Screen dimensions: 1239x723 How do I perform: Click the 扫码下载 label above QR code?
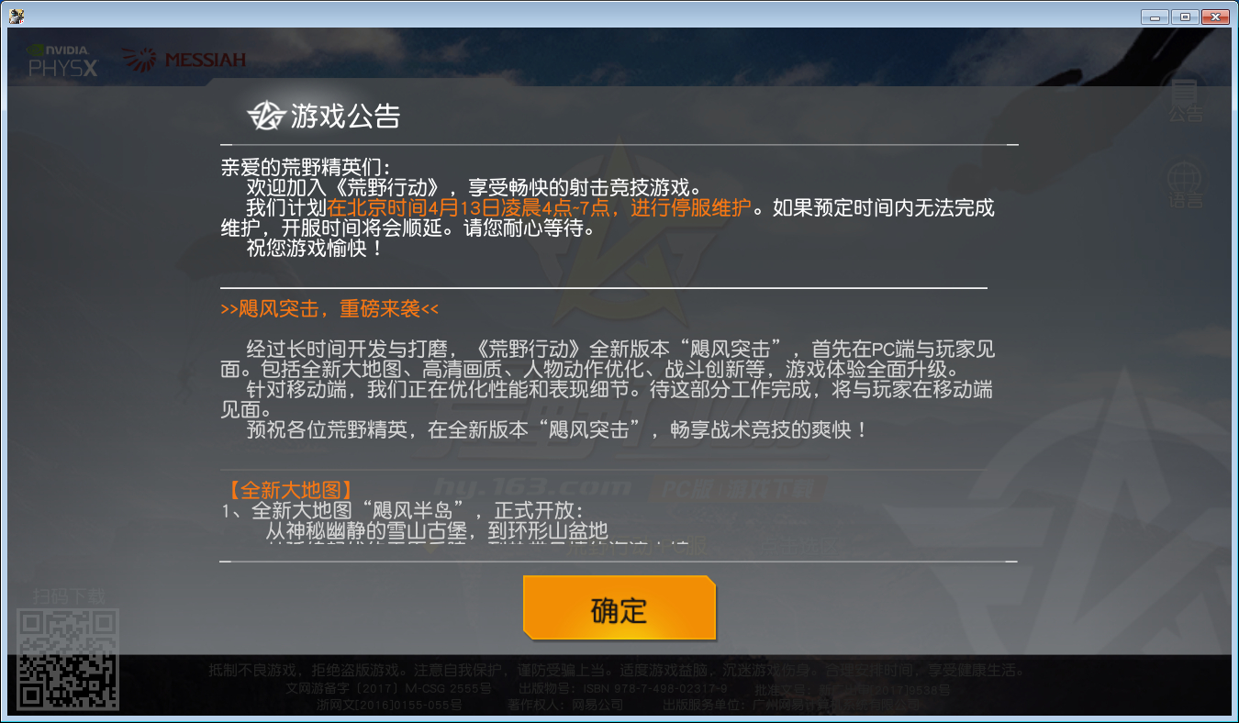coord(70,595)
